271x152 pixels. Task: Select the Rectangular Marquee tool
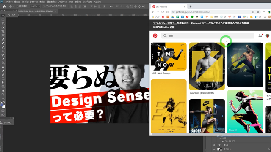coord(3,20)
